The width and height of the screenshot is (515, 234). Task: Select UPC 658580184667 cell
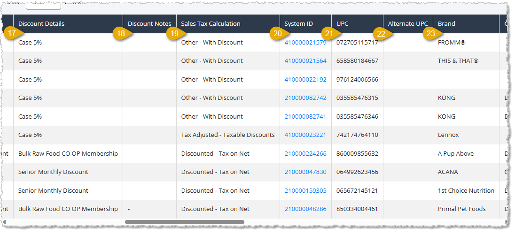357,60
